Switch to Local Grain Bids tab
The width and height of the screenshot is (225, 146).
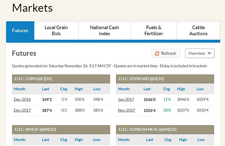56,31
